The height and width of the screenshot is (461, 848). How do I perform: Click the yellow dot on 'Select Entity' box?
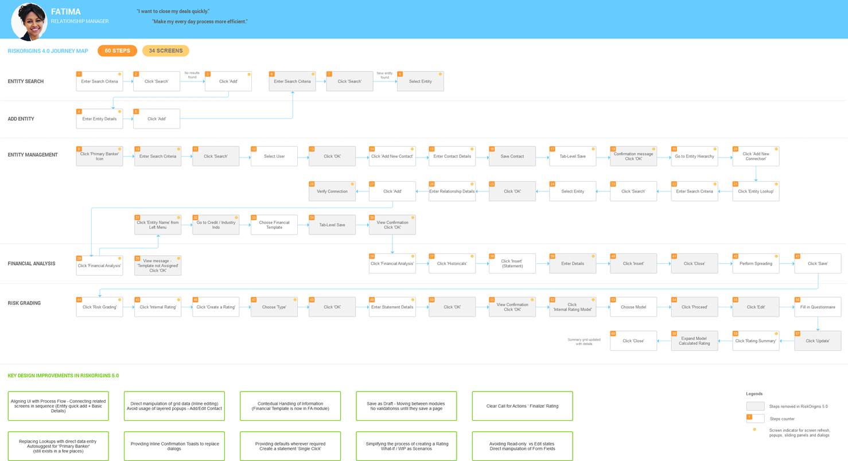[x=440, y=75]
